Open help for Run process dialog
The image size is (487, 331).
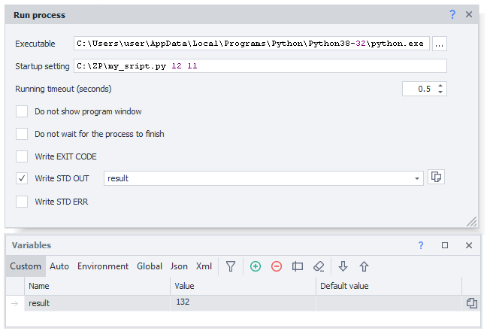452,14
